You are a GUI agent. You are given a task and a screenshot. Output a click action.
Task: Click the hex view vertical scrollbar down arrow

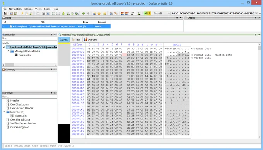point(260,137)
